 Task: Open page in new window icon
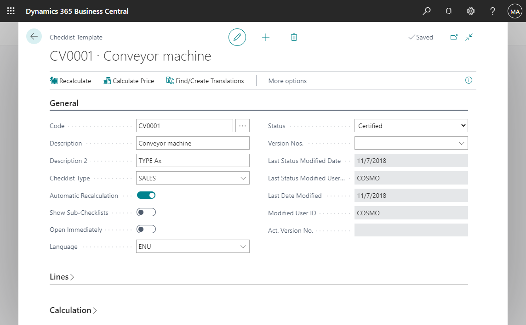[x=454, y=37]
